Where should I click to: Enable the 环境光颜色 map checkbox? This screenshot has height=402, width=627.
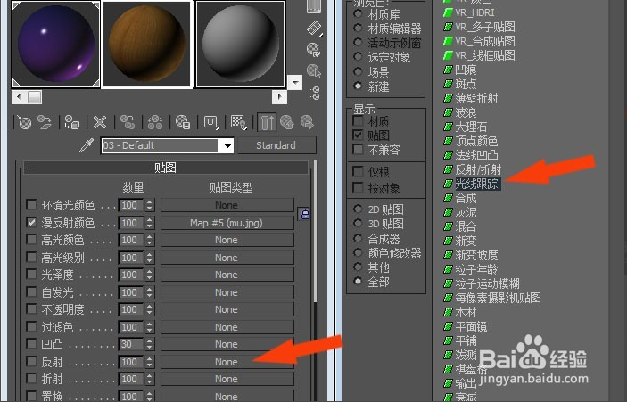31,205
